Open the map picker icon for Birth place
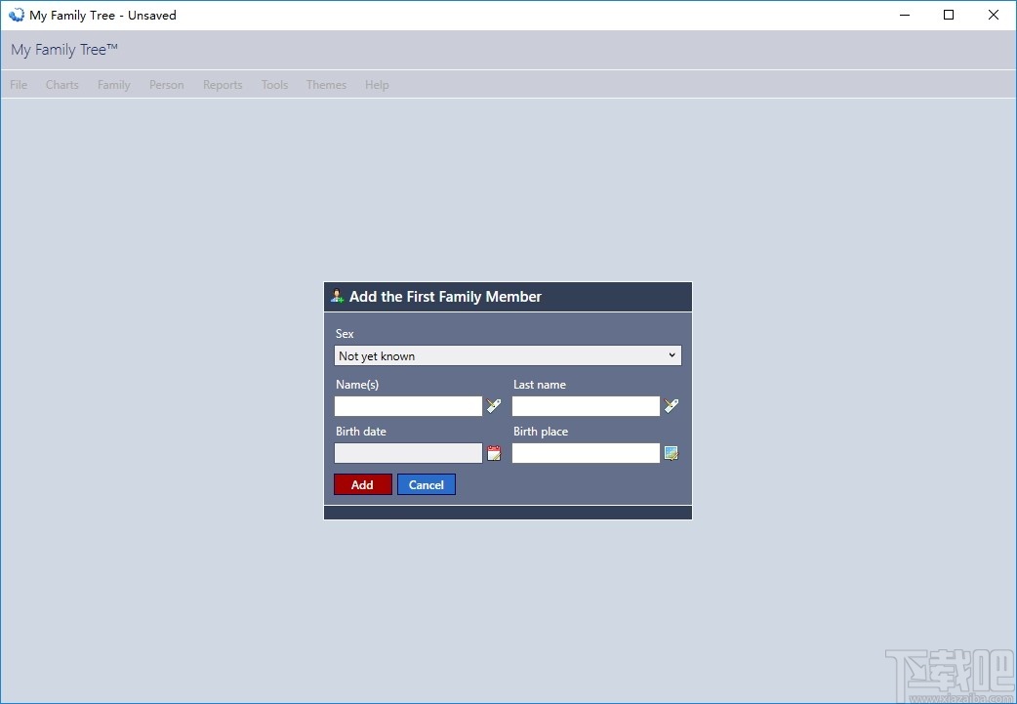This screenshot has width=1017, height=704. [671, 453]
